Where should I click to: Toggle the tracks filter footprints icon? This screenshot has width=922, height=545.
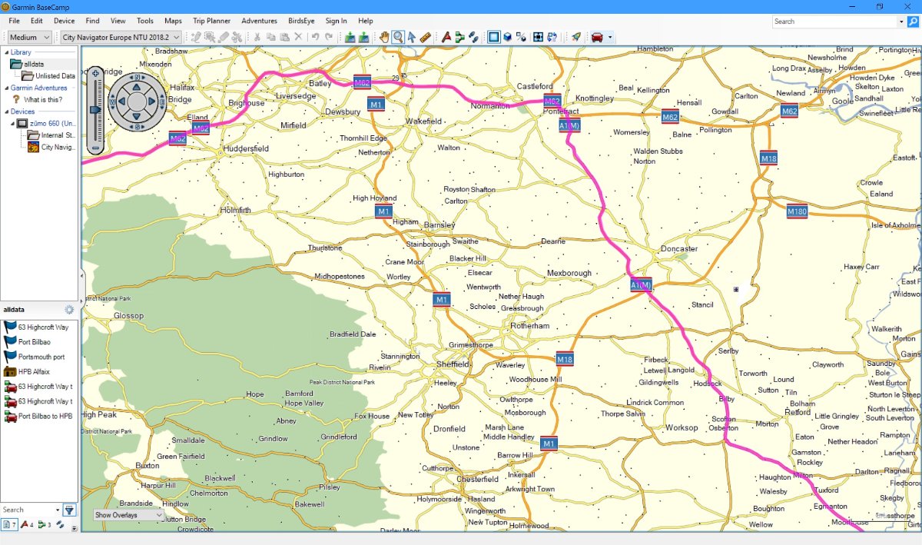tap(60, 525)
